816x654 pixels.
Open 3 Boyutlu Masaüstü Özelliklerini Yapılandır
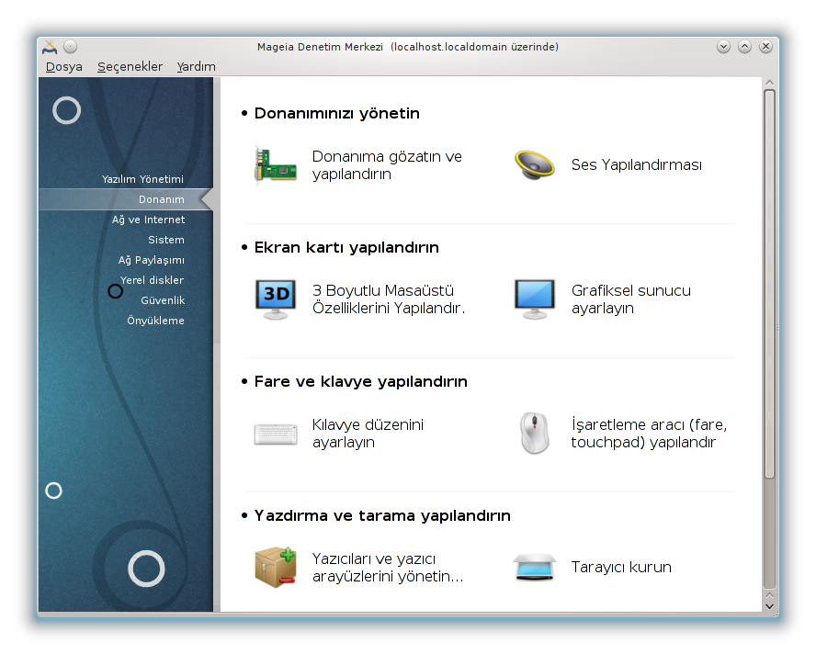click(388, 299)
